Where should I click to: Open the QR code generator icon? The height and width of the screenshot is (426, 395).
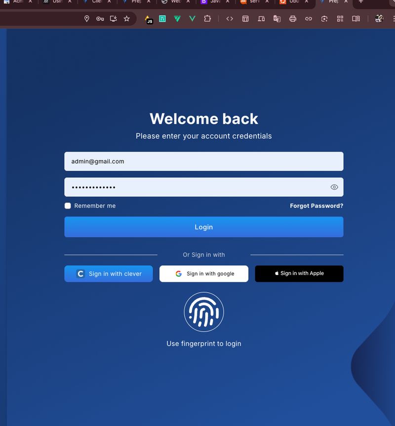tap(340, 19)
